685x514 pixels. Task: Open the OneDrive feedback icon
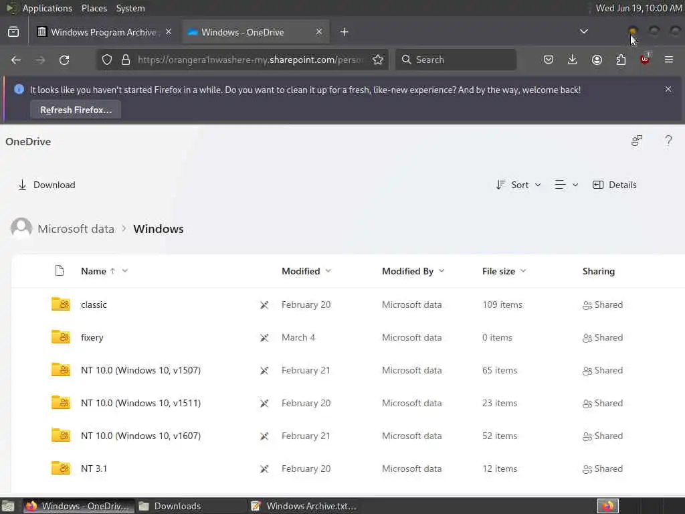click(x=637, y=141)
